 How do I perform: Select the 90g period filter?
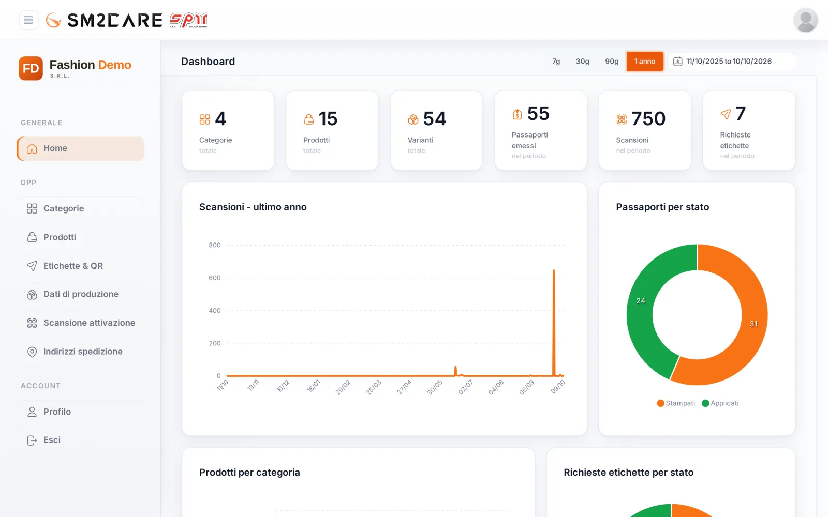pos(612,62)
